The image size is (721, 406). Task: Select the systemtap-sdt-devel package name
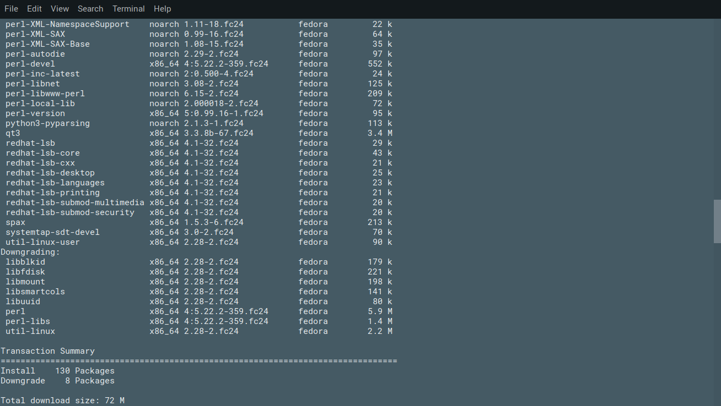click(x=52, y=232)
